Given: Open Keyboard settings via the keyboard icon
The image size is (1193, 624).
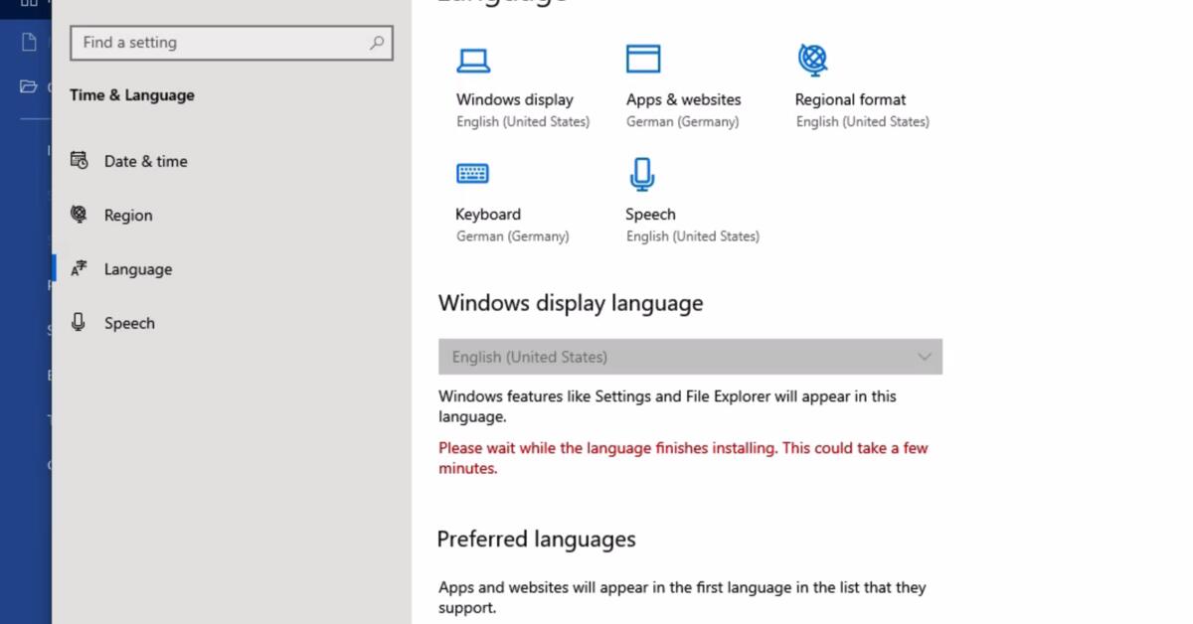Looking at the screenshot, I should 473,172.
